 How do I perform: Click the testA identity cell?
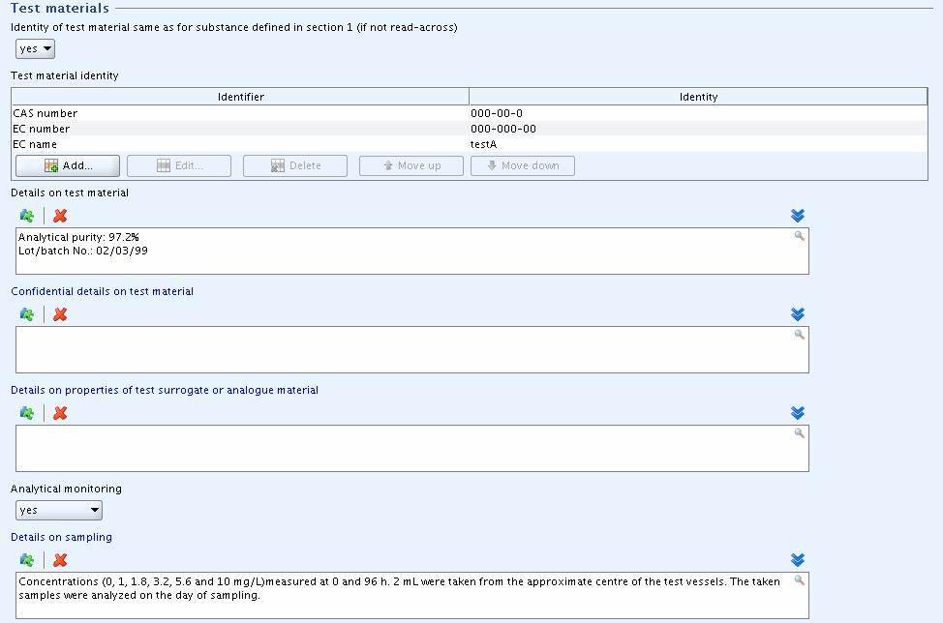point(698,144)
